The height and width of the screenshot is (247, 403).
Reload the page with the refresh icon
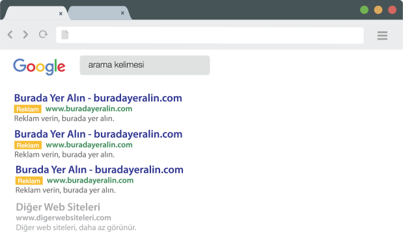point(43,34)
